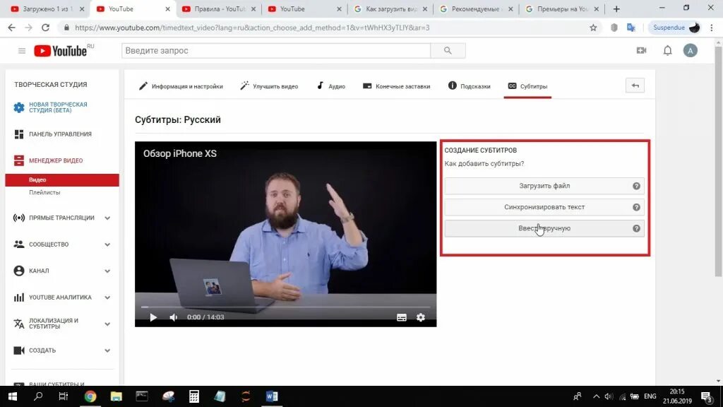The width and height of the screenshot is (723, 407).
Task: Open a new browser tab
Action: click(616, 8)
